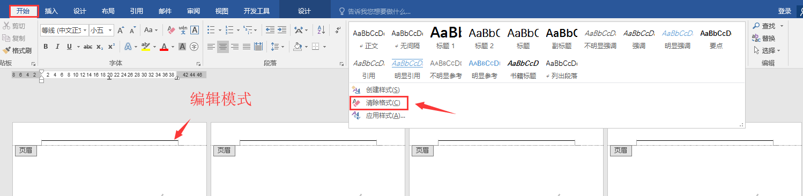
Task: Switch to the 引用 (References) tab
Action: (x=137, y=11)
